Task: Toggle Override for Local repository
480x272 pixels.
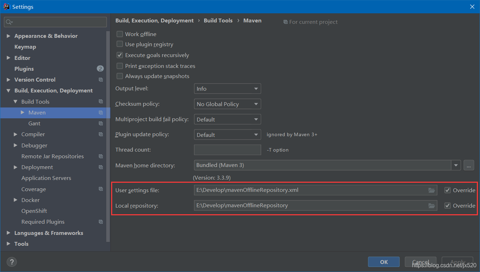Action: pyautogui.click(x=447, y=205)
